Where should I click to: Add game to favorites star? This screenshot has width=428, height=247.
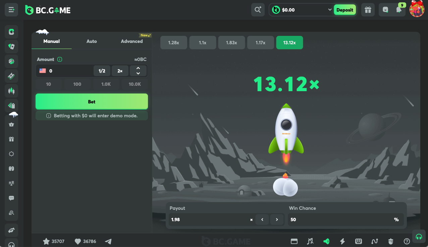(46, 241)
